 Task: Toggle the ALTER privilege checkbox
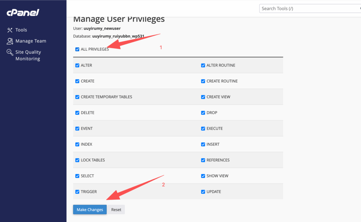(x=77, y=65)
